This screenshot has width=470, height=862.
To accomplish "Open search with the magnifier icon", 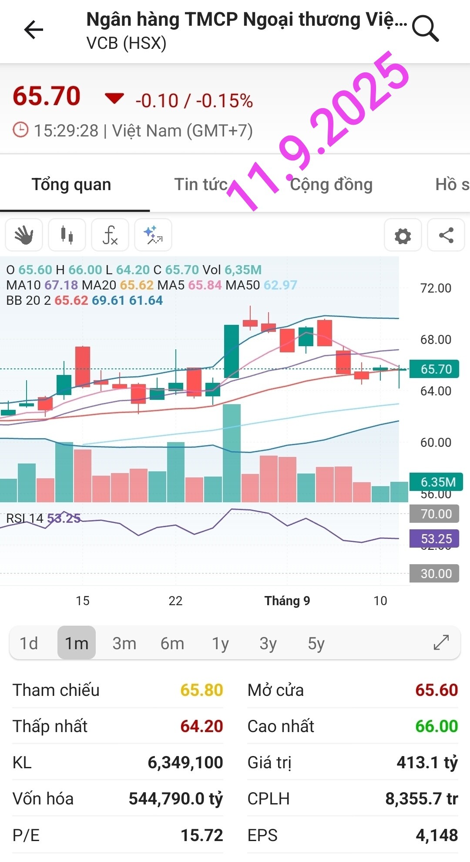I will click(425, 28).
